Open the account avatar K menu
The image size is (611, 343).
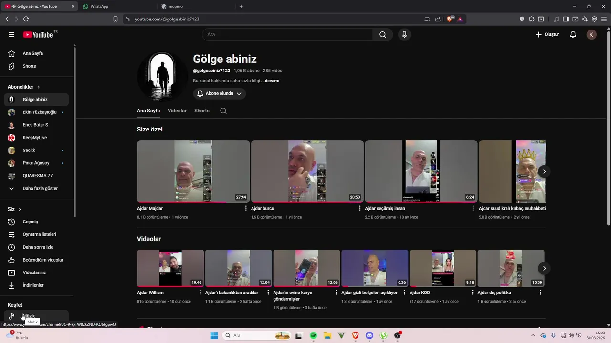point(591,34)
